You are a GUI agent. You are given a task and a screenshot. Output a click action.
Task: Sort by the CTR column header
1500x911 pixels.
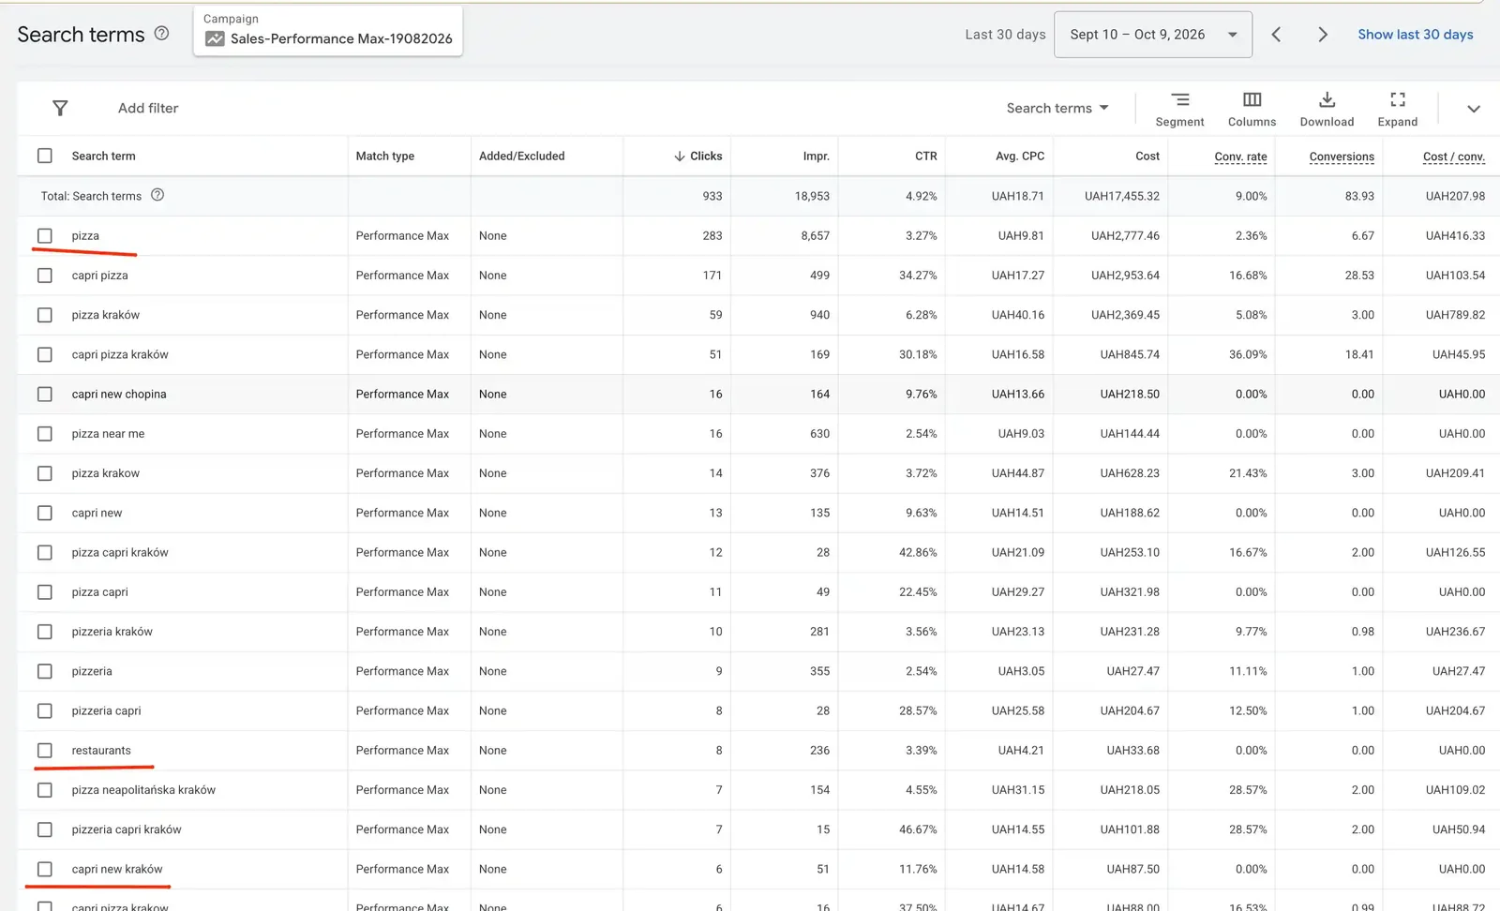tap(926, 156)
